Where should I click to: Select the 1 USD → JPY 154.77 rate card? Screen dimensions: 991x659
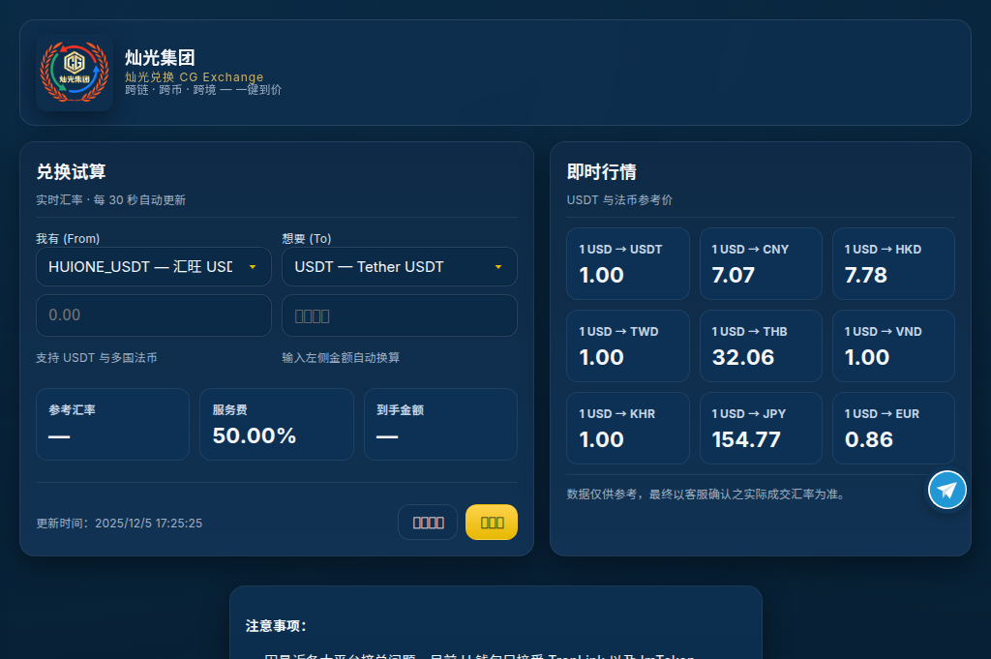[x=761, y=428]
